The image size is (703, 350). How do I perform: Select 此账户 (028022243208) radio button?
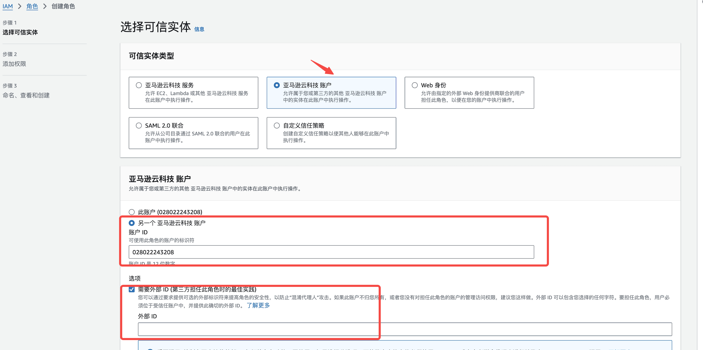point(132,212)
